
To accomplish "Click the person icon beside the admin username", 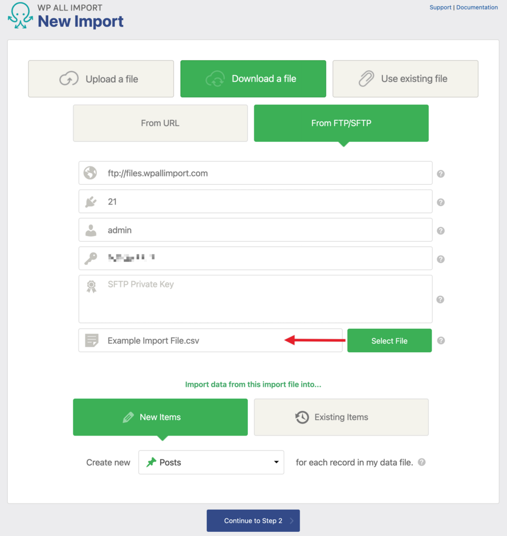I will 90,230.
